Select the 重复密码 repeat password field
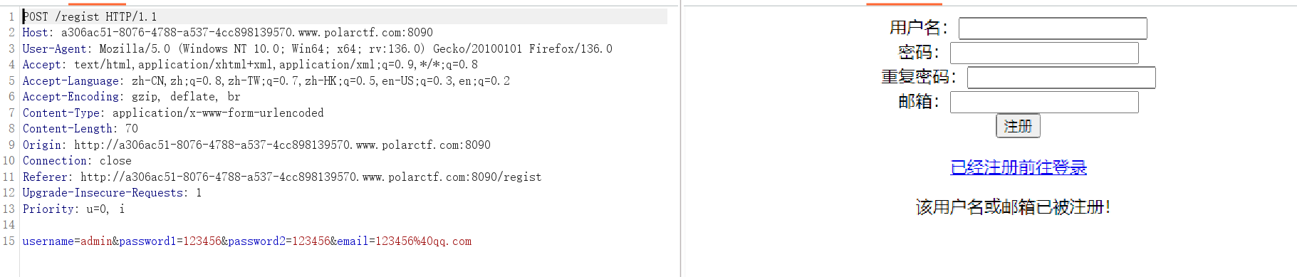This screenshot has width=1297, height=277. point(1061,78)
